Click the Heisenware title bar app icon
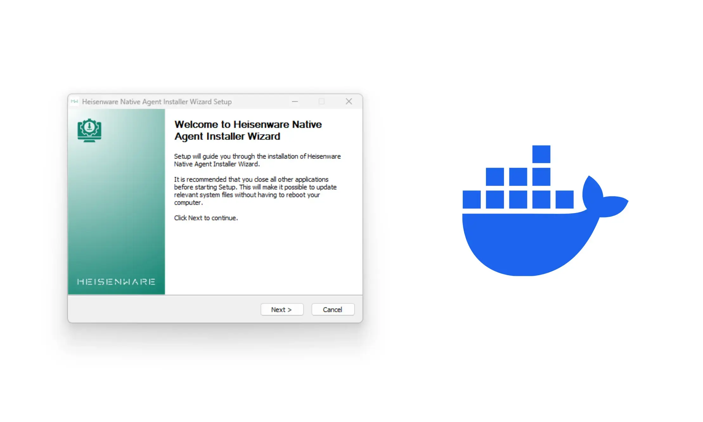 pos(74,101)
